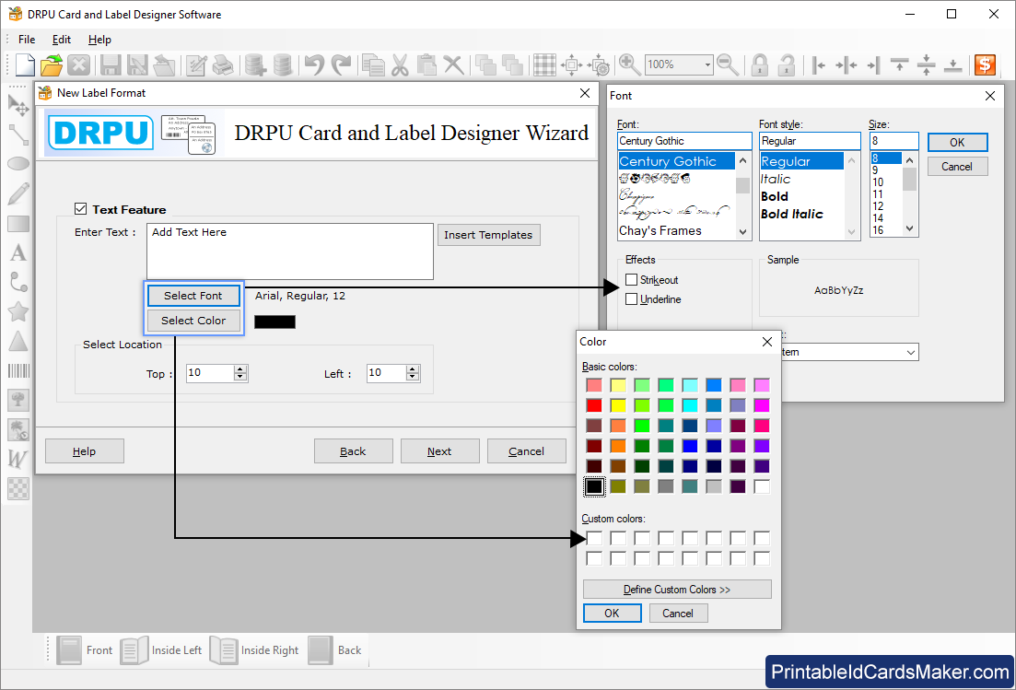Click the Align Left toolbar icon
Viewport: 1016px width, 690px height.
818,64
